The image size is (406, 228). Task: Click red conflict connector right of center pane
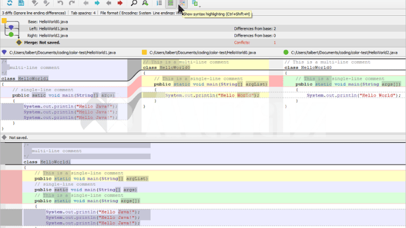click(x=276, y=81)
